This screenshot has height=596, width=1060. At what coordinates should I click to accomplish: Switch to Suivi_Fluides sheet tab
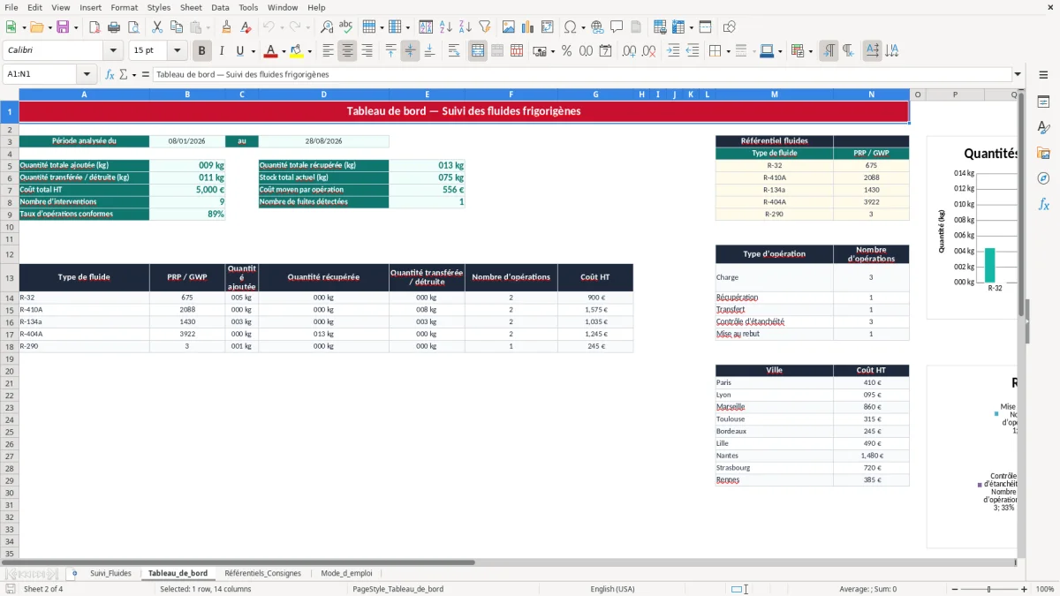110,573
